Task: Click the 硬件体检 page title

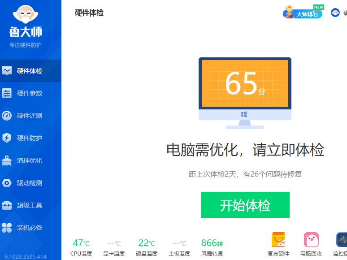Action: 89,13
